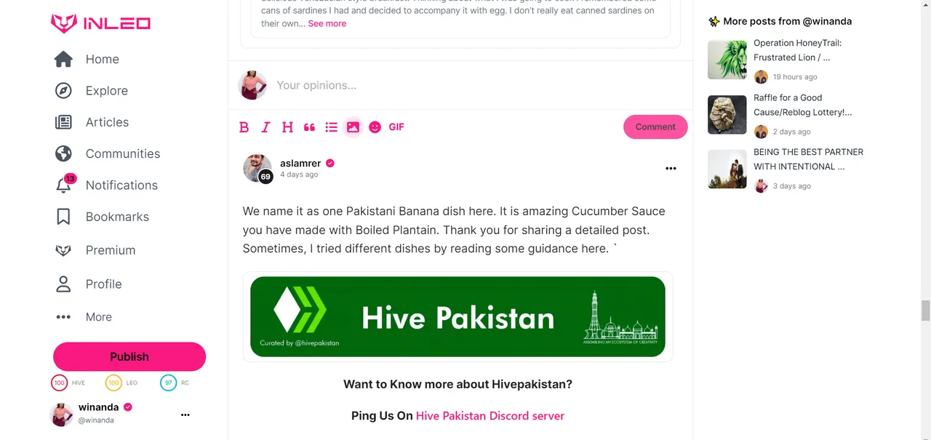Open the GIF picker

(396, 127)
